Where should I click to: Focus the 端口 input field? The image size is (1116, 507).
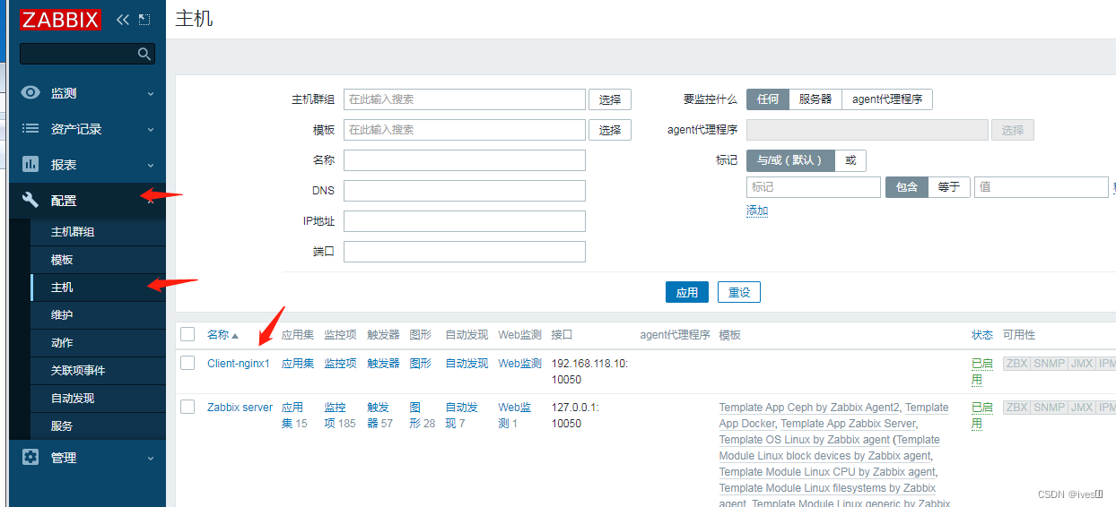(465, 252)
